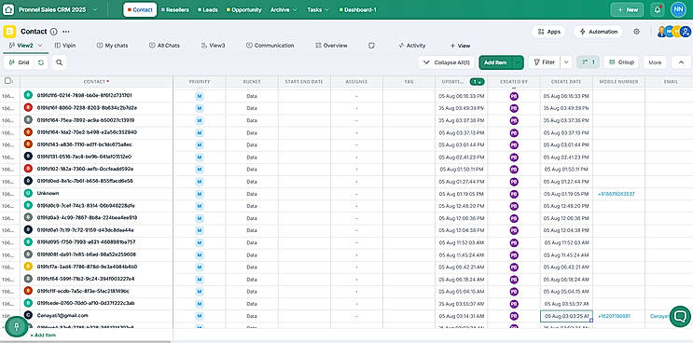Open the Communication view tab
693x343 pixels.
pyautogui.click(x=270, y=46)
